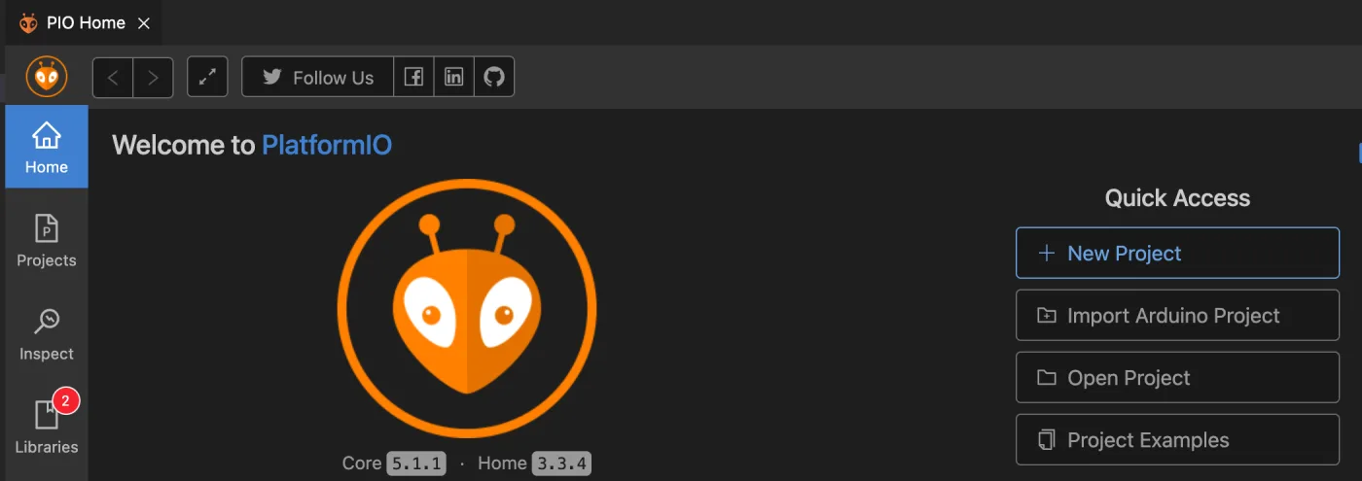Go forward with the right arrow button
Screen dimensions: 1362x481
153,78
